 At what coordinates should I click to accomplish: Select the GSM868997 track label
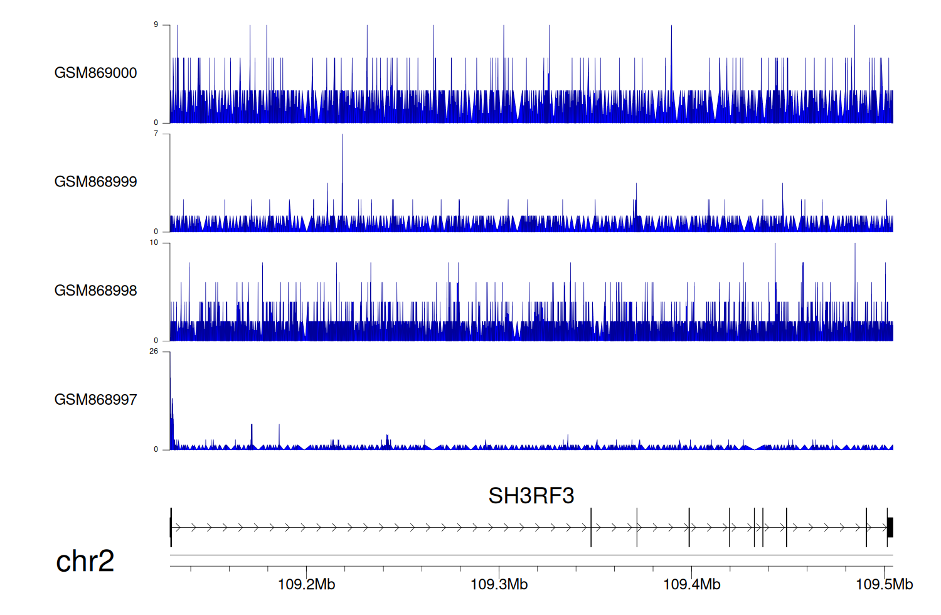coord(95,400)
